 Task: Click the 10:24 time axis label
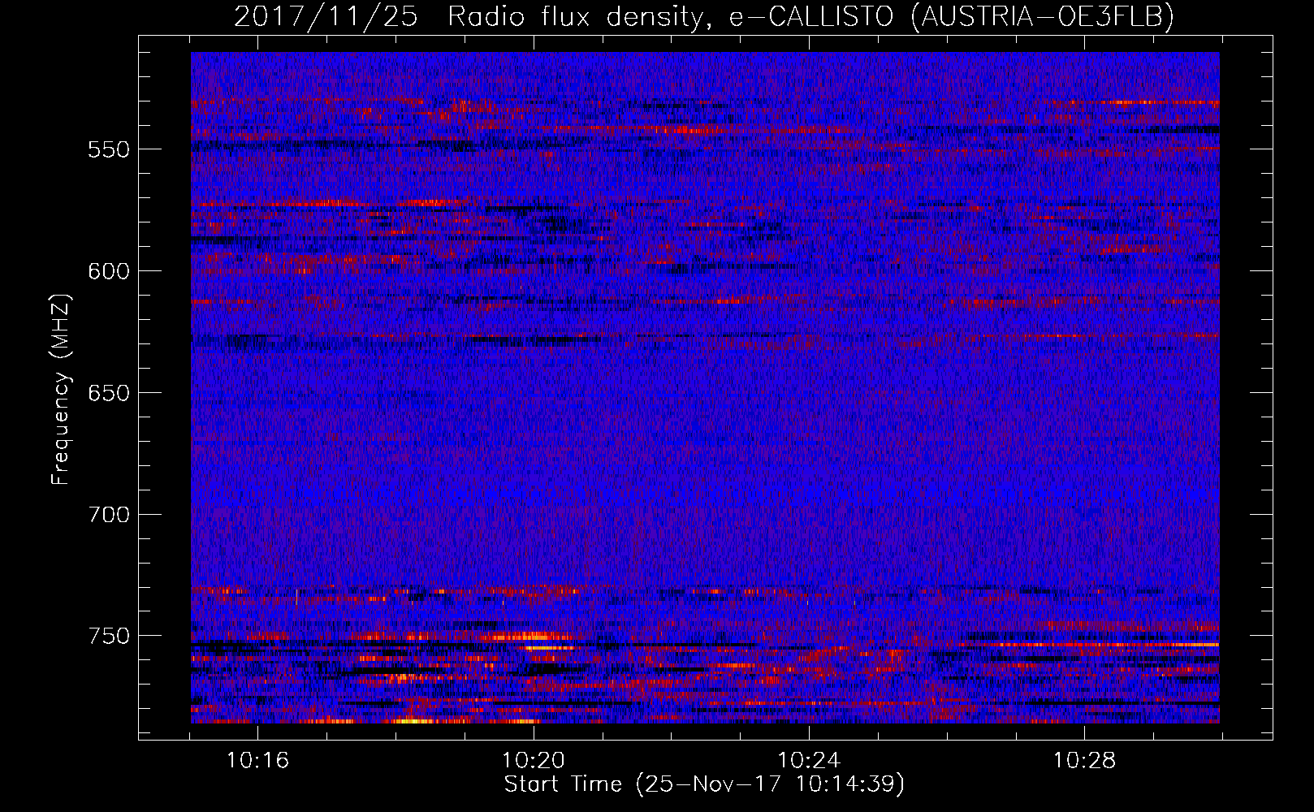pyautogui.click(x=809, y=761)
